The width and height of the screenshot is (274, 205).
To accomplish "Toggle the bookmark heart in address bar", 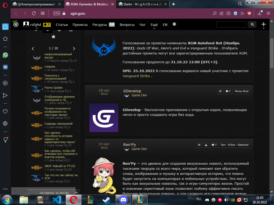I will point(249,13).
